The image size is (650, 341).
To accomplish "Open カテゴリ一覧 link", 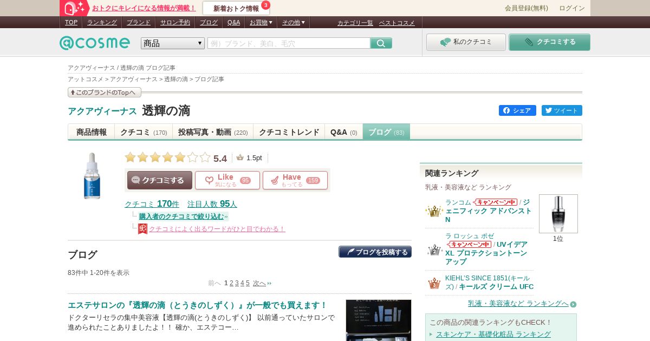I will click(x=355, y=23).
